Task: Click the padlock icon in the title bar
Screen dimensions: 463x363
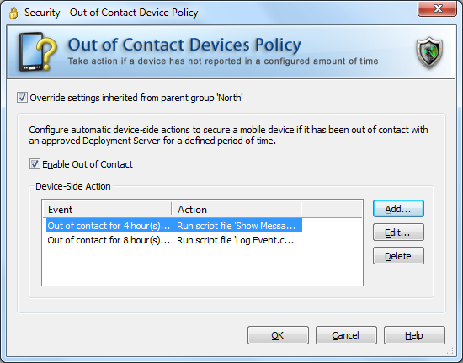Action: click(13, 13)
